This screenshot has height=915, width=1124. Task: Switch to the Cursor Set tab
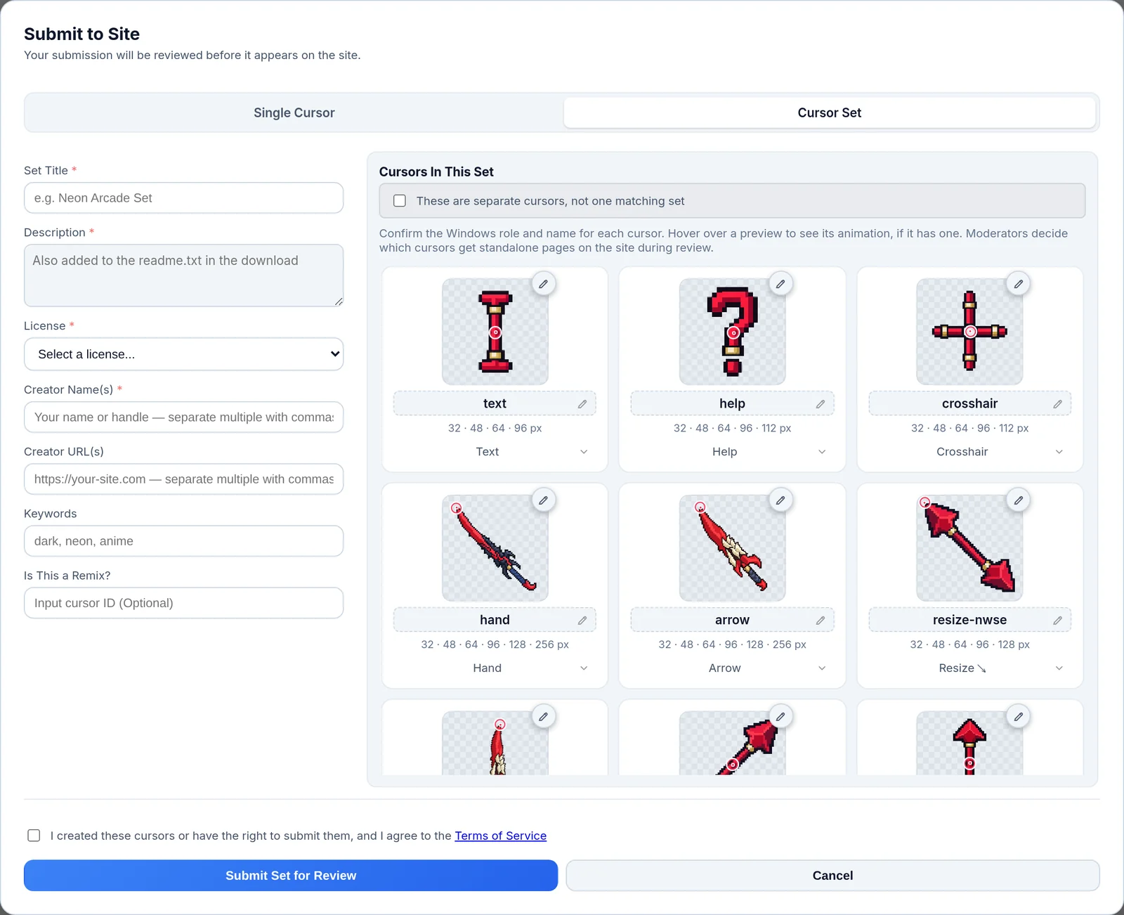click(x=830, y=112)
